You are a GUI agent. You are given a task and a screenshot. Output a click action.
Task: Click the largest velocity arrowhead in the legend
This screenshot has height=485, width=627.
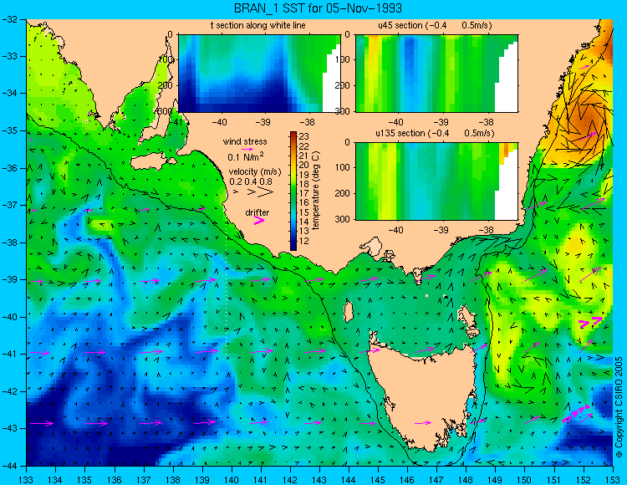[266, 192]
